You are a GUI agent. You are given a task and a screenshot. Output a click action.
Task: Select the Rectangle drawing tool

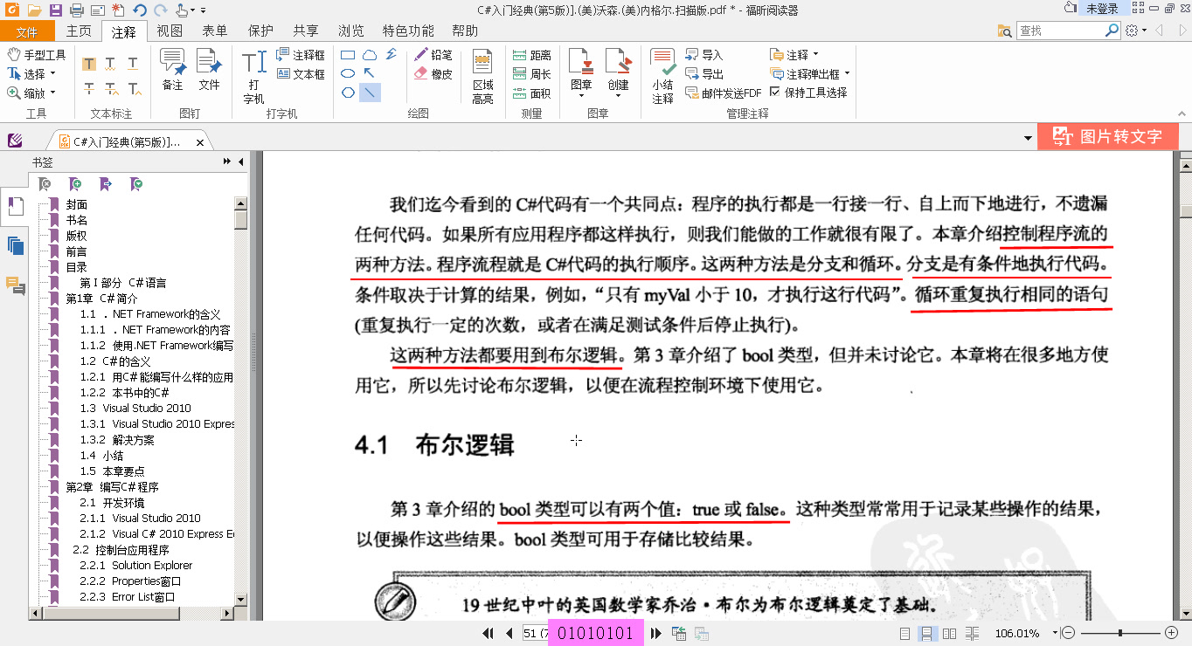pyautogui.click(x=348, y=55)
